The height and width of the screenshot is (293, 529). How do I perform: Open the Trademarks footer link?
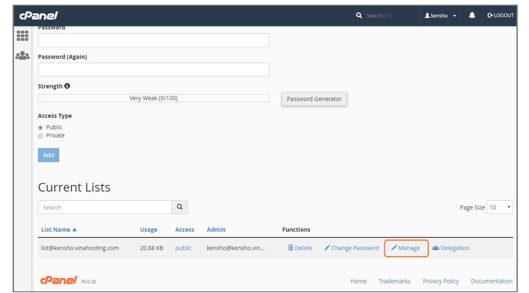click(x=394, y=281)
